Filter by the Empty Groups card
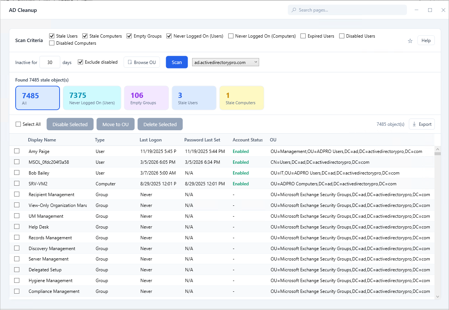The height and width of the screenshot is (310, 449). pos(146,98)
